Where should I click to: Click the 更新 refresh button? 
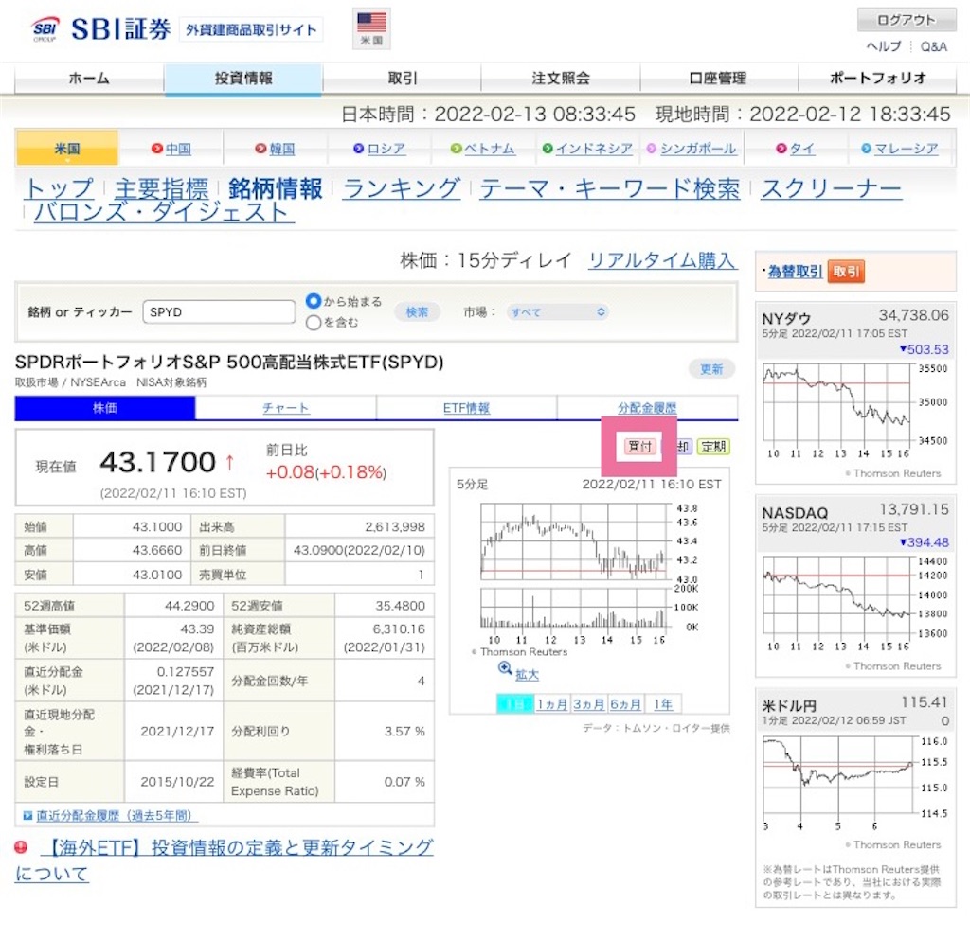coord(710,369)
